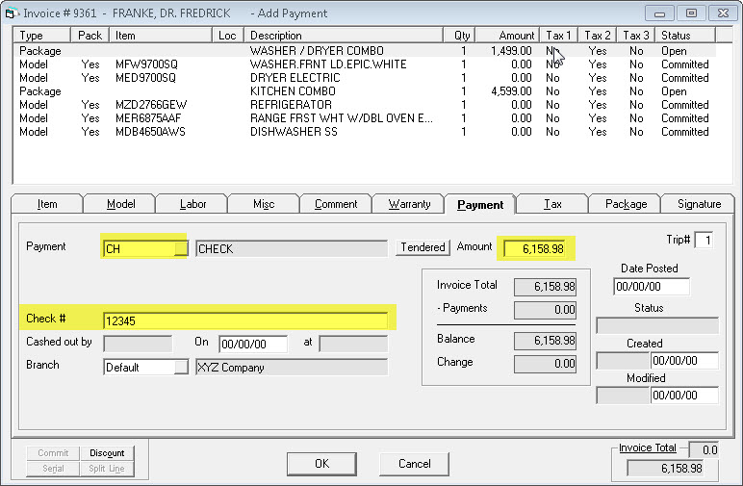Switch to the Model tab
Screen dimensions: 743x486
coord(120,204)
